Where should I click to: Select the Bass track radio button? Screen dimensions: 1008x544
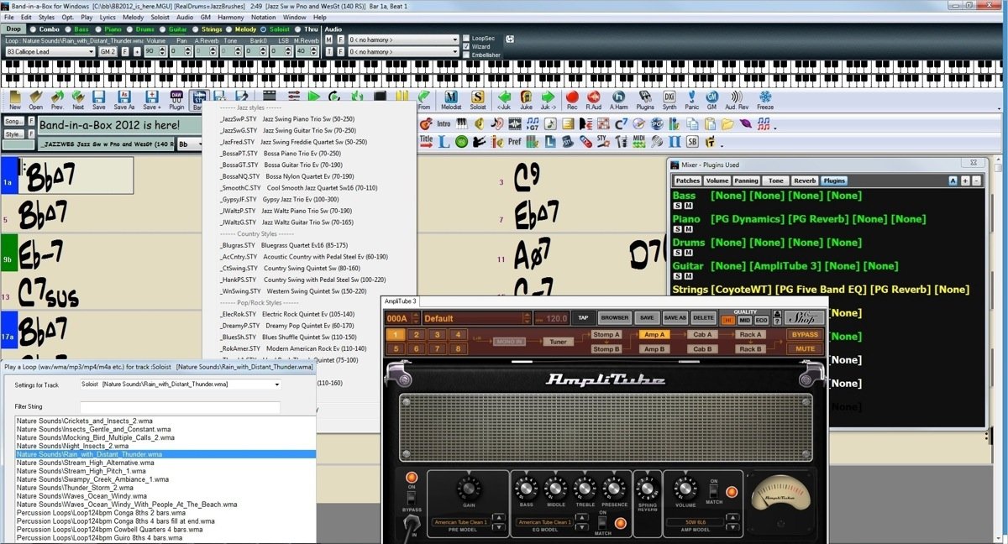68,29
